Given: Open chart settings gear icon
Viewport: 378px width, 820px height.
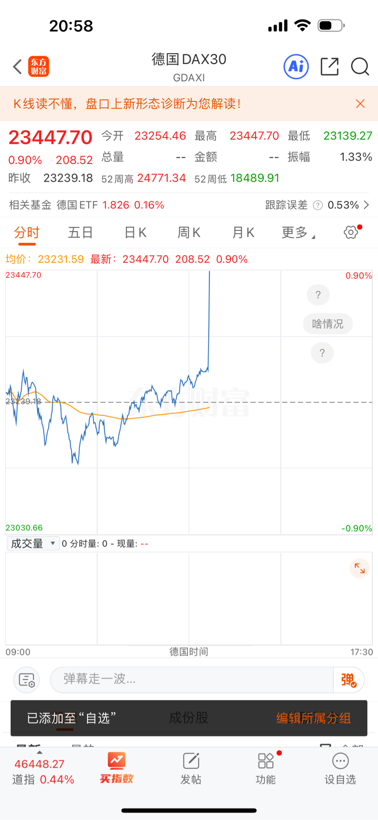Looking at the screenshot, I should pos(351,232).
